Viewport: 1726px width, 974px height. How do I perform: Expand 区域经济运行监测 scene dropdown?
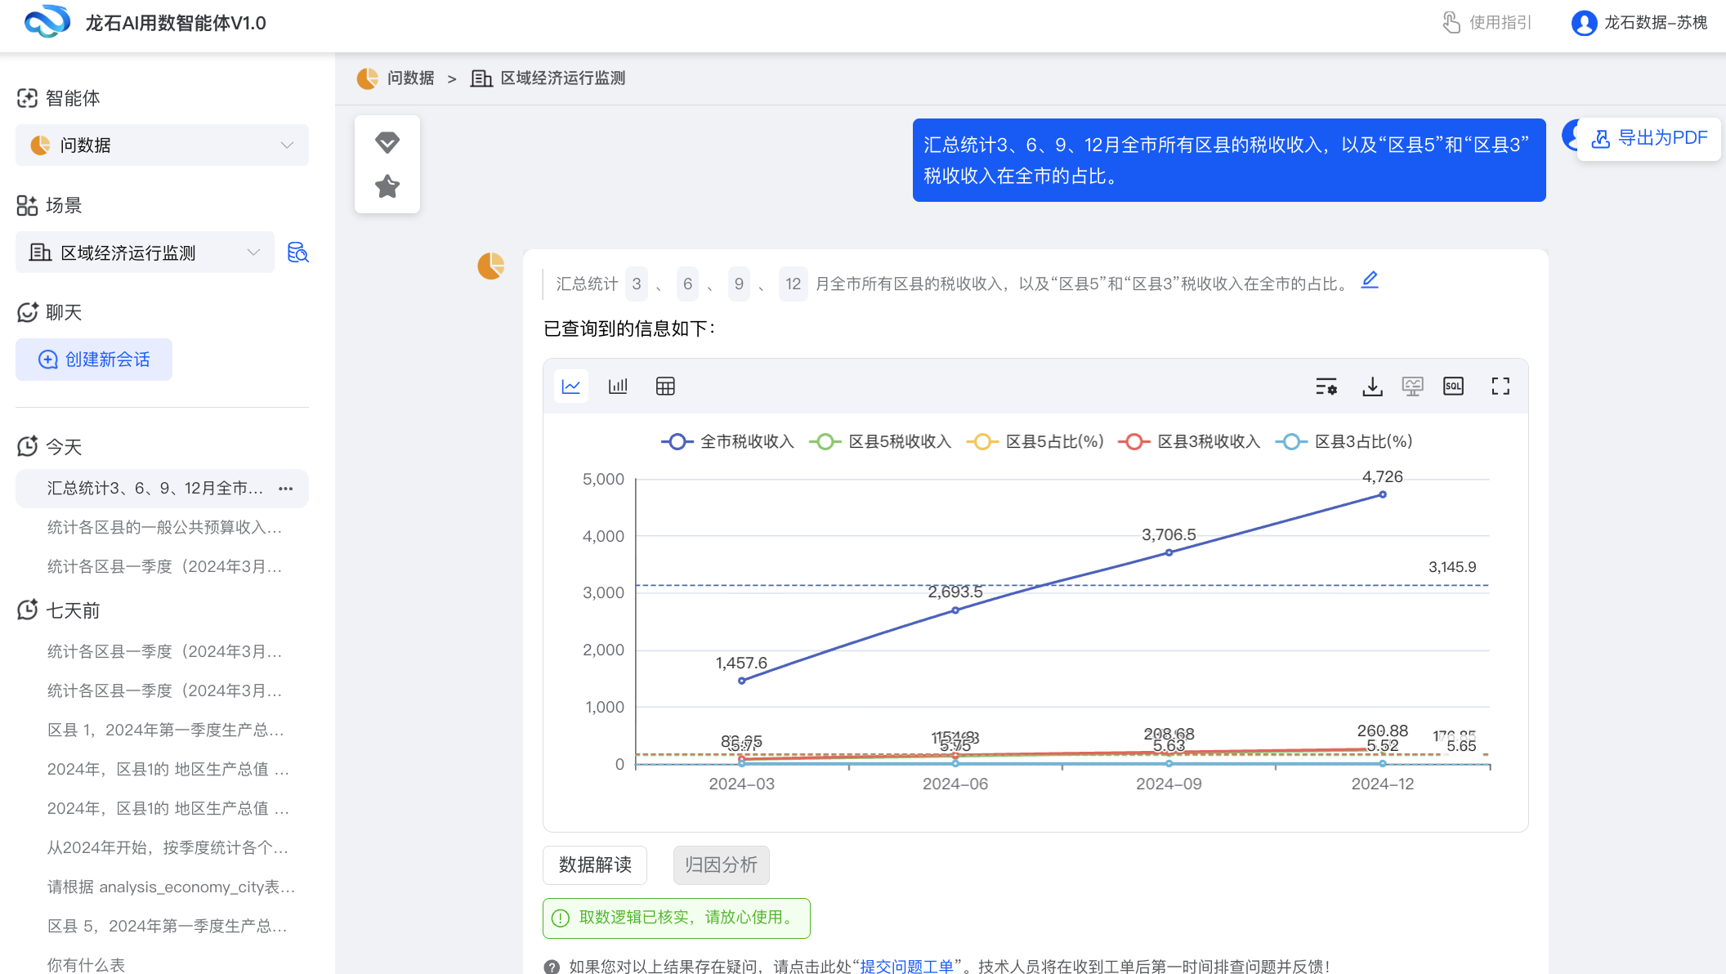tap(145, 252)
